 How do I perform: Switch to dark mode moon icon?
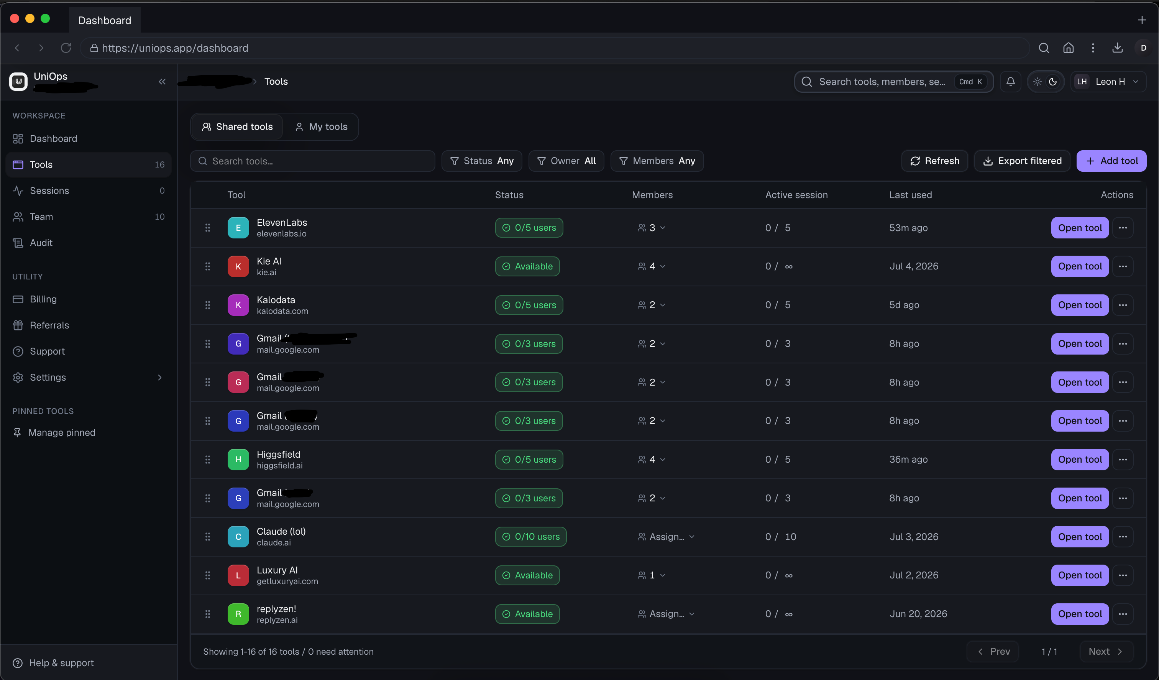1053,81
